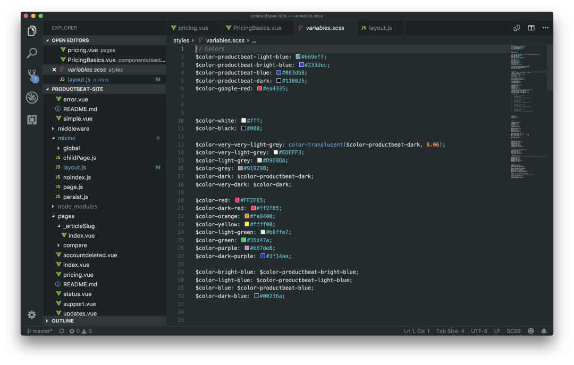Screen dimensions: 574x365
Task: Open the Search view icon
Action: tap(32, 53)
